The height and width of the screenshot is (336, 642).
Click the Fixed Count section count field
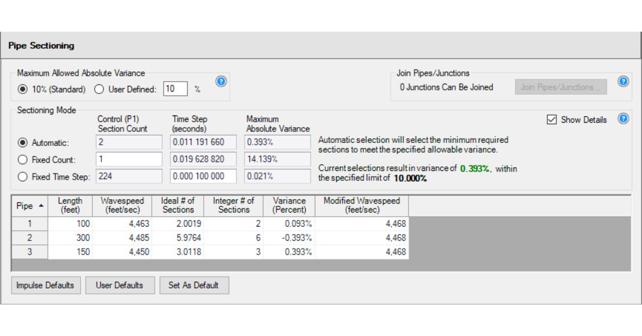(129, 159)
